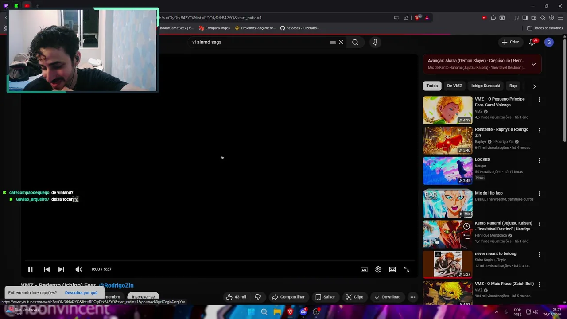
Task: Share the page from the address bar
Action: [406, 18]
